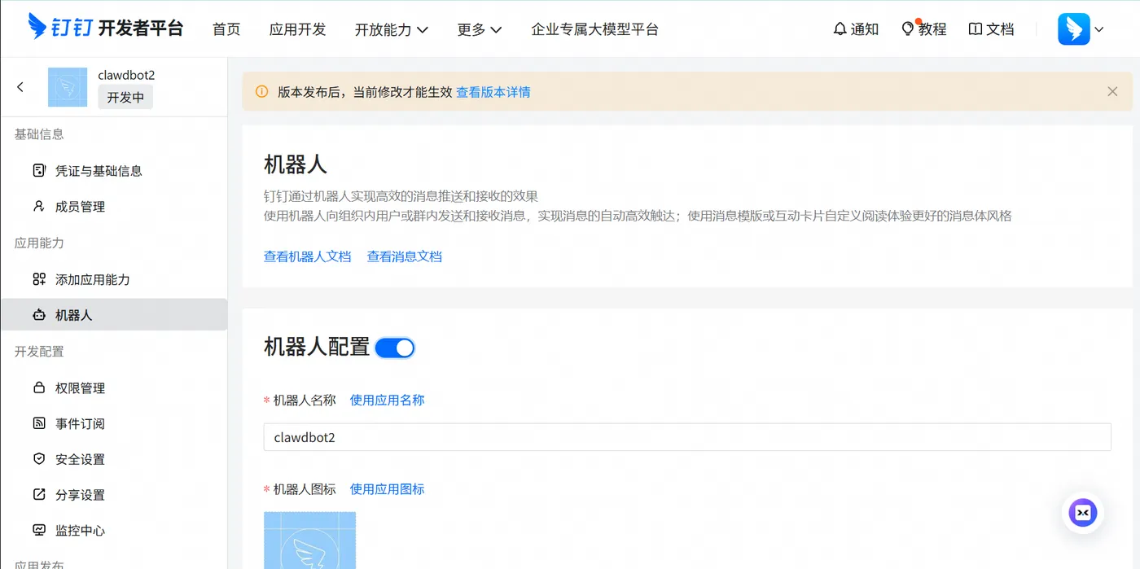Click the security settings shield icon
The image size is (1140, 569).
[38, 459]
